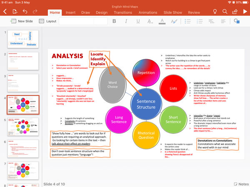
Task: Tap the Wi-Fi icon in status bar
Action: (x=230, y=2)
